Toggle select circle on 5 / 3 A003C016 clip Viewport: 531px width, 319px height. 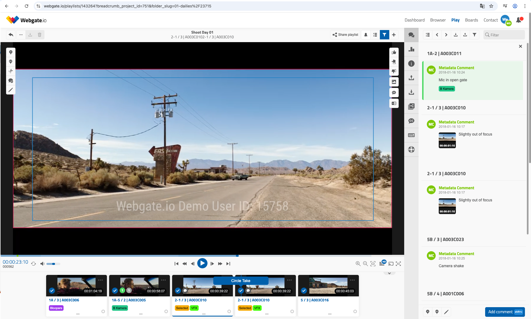click(x=355, y=311)
